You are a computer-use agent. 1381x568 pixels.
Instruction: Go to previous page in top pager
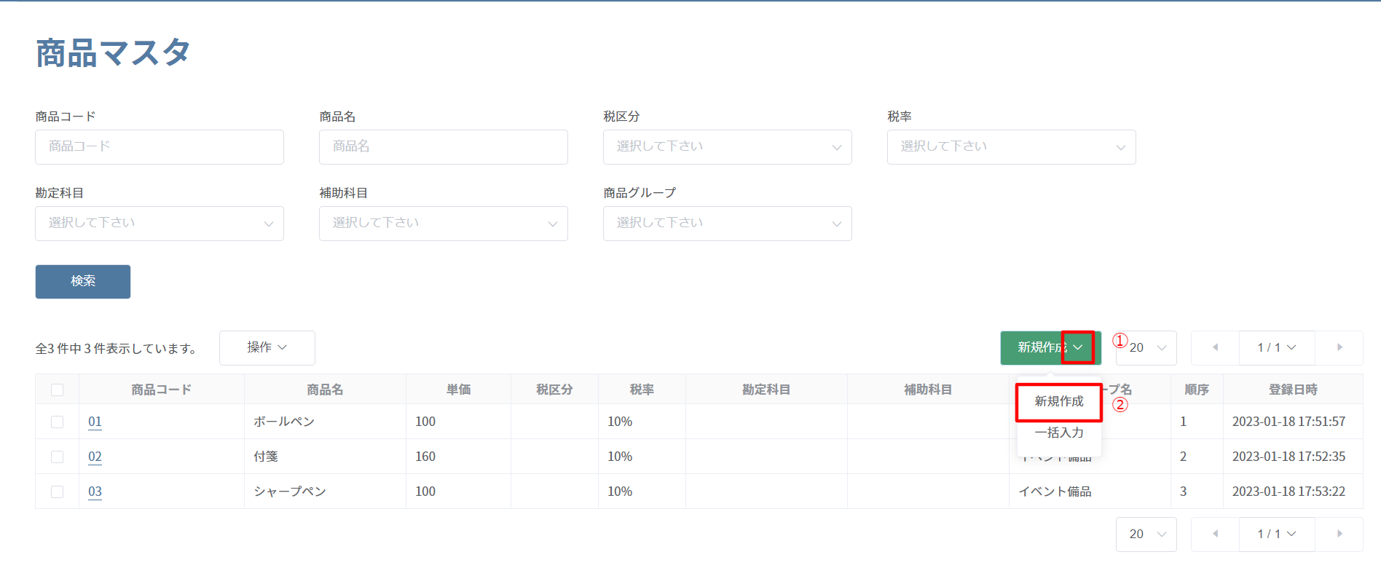tap(1215, 348)
